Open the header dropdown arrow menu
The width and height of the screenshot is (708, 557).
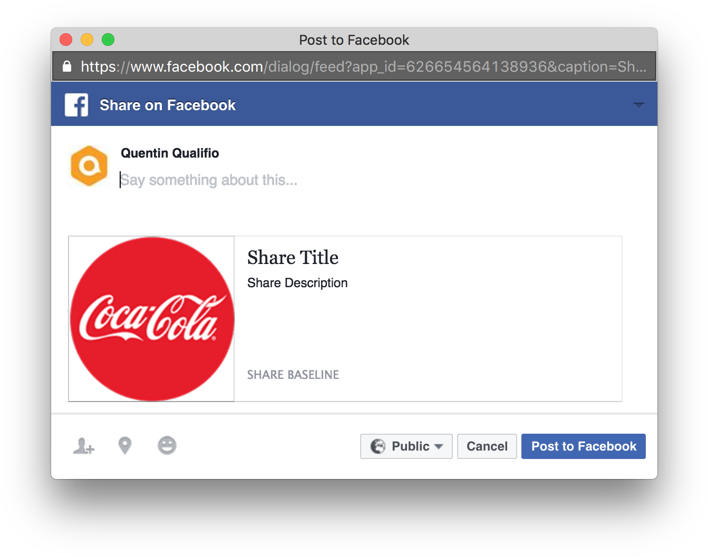coord(638,105)
